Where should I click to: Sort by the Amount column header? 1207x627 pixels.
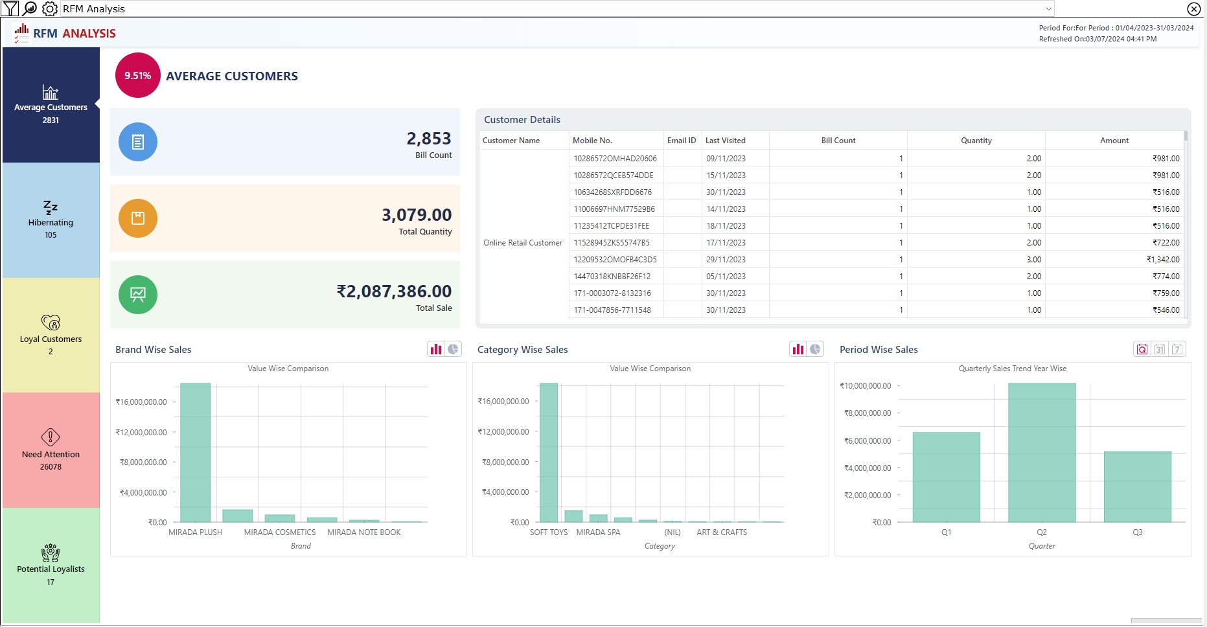1114,141
